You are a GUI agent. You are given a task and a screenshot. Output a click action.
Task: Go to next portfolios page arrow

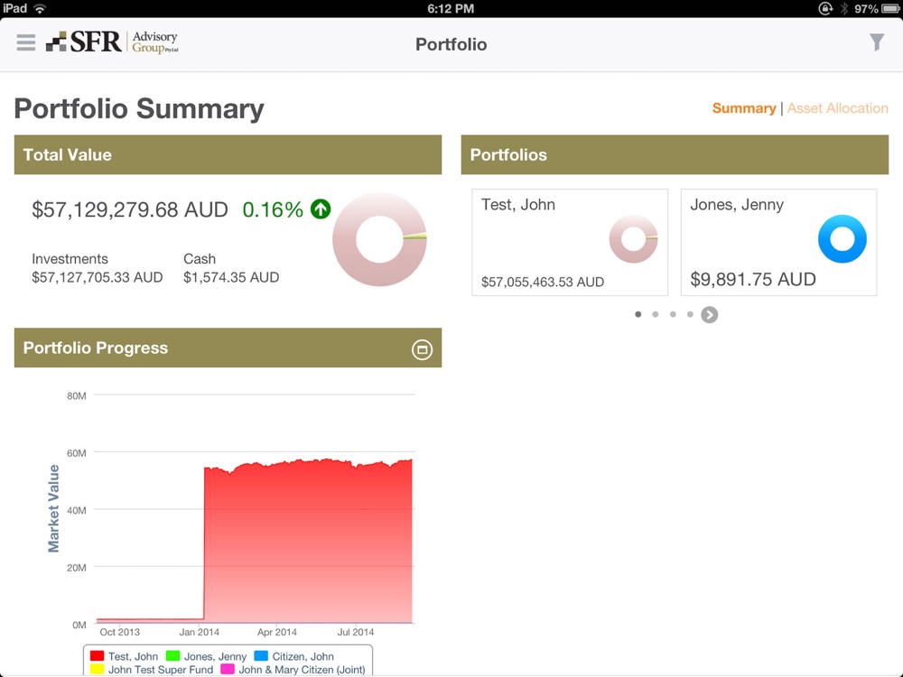(710, 315)
